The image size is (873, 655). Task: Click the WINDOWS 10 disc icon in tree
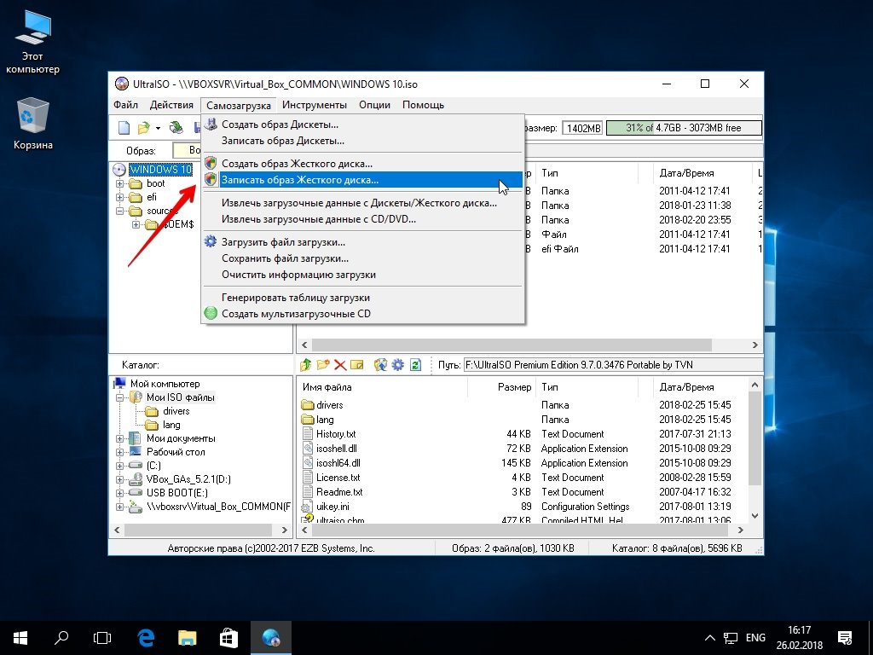tap(119, 170)
